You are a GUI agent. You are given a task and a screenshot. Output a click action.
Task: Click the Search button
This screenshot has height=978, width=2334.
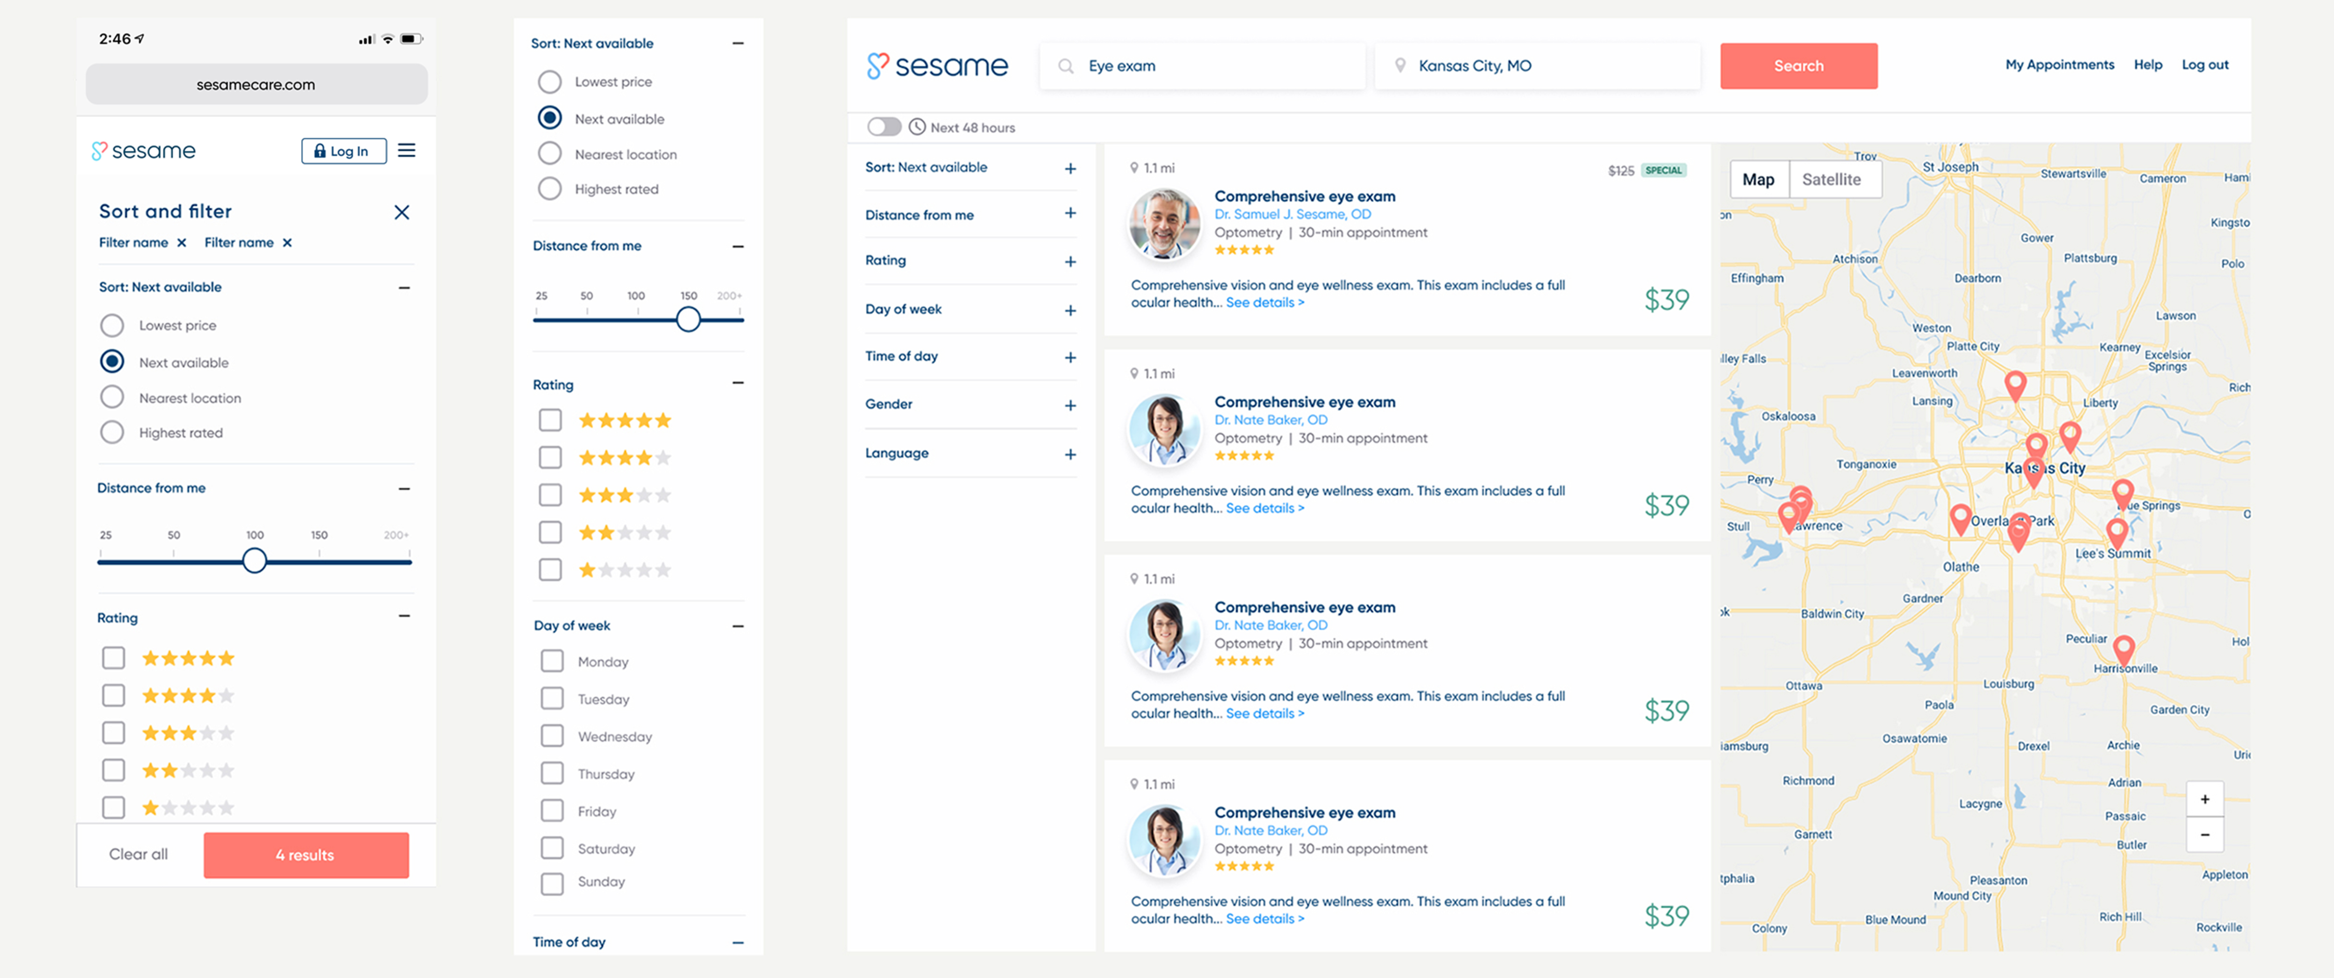(x=1798, y=65)
